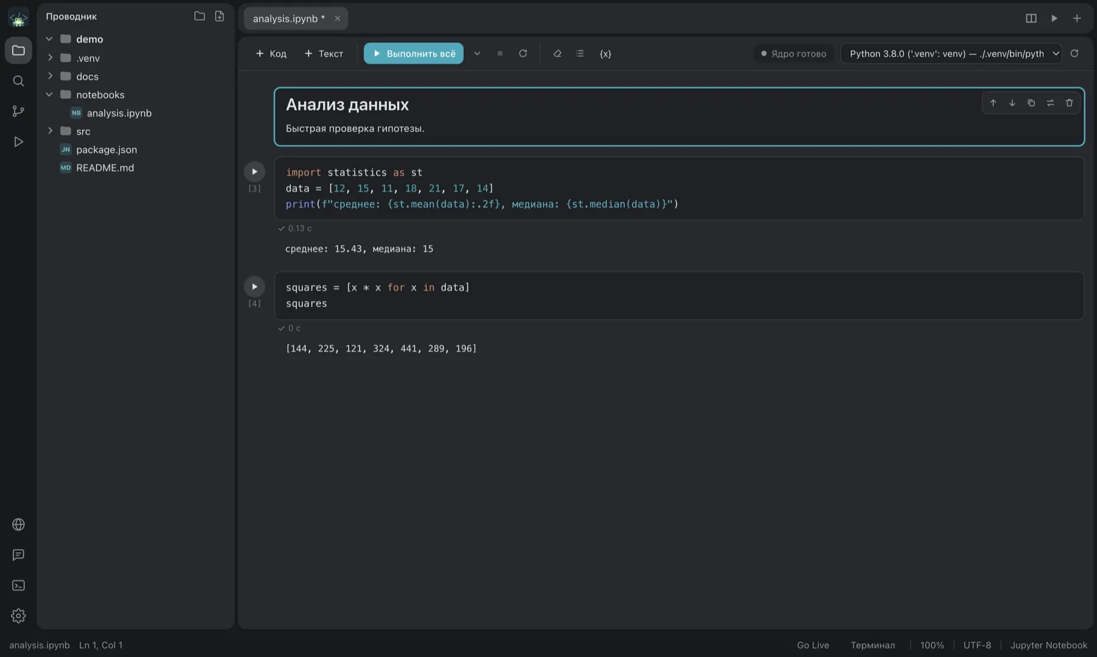Expand the docs folder
The width and height of the screenshot is (1097, 657).
[x=49, y=76]
